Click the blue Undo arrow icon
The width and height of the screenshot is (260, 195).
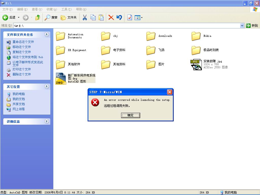(119, 18)
